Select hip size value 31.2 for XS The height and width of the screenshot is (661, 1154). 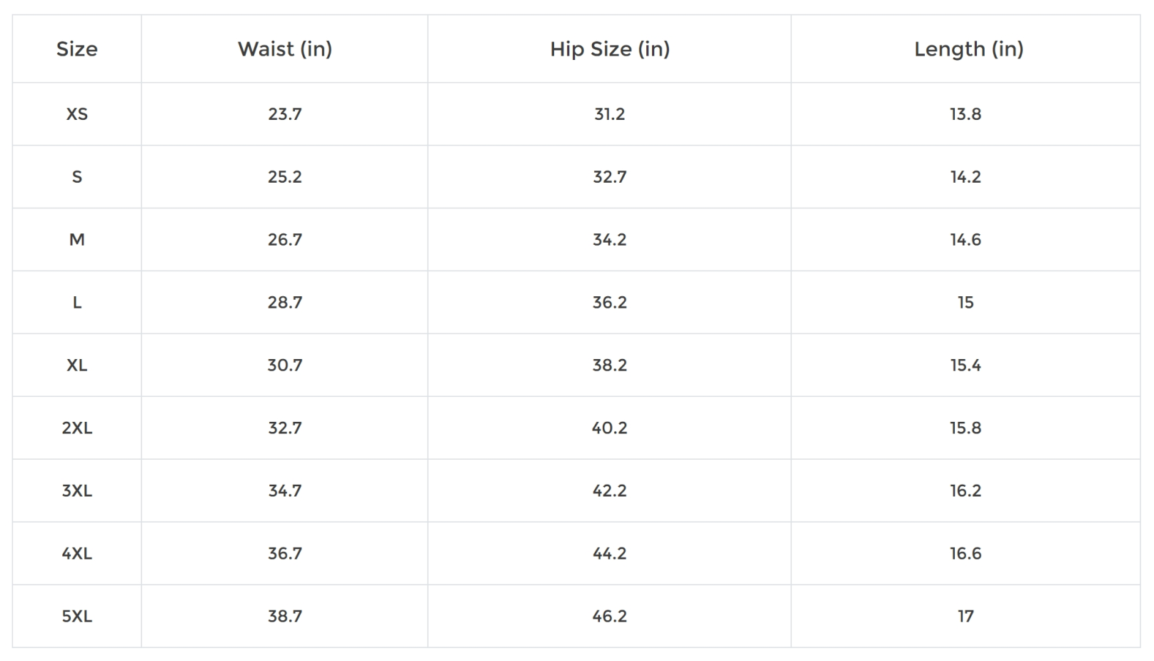pos(609,114)
